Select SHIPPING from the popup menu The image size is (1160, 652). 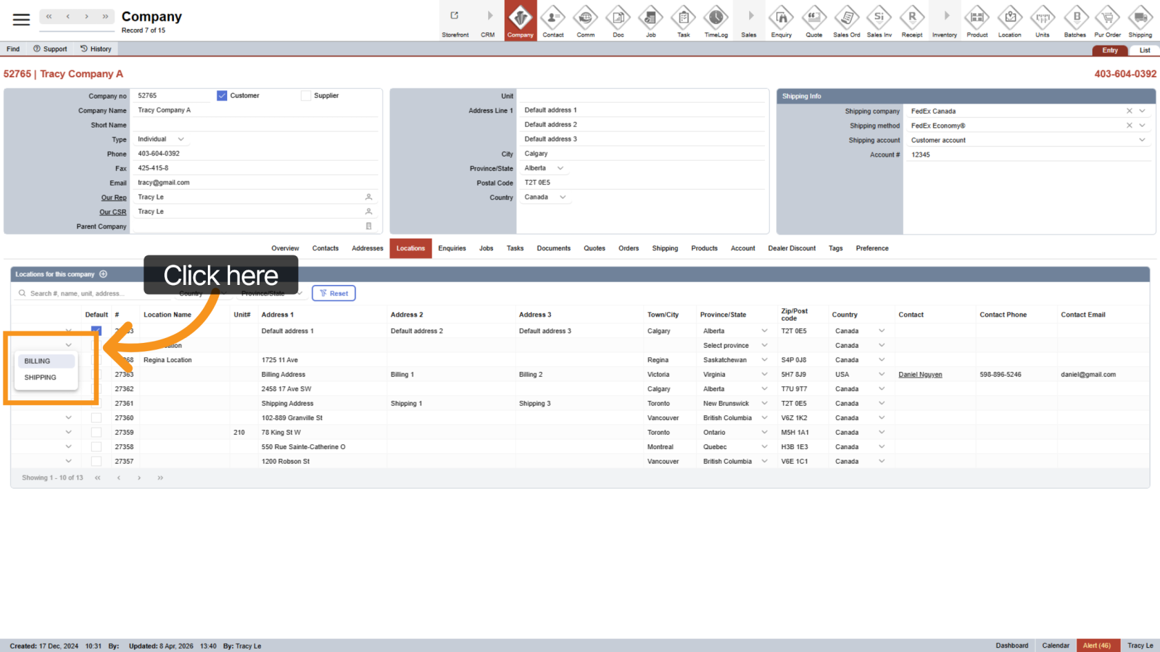pos(46,377)
